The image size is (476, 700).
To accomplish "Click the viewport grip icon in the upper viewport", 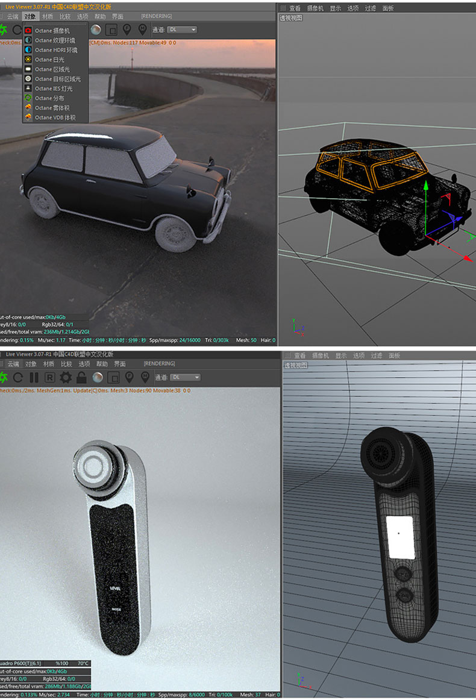I will click(x=283, y=8).
